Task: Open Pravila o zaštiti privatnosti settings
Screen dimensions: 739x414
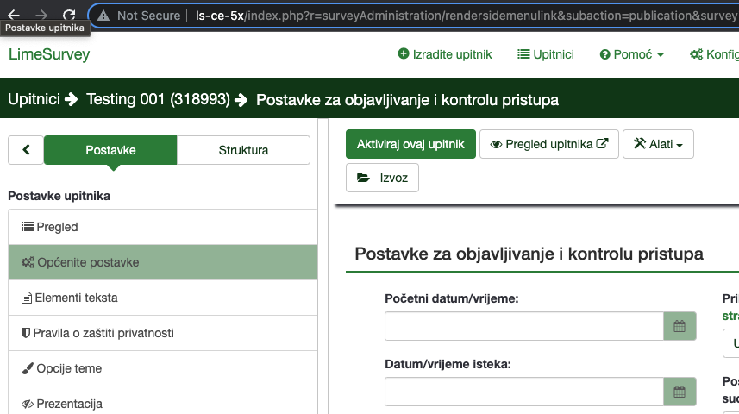Action: [x=103, y=333]
